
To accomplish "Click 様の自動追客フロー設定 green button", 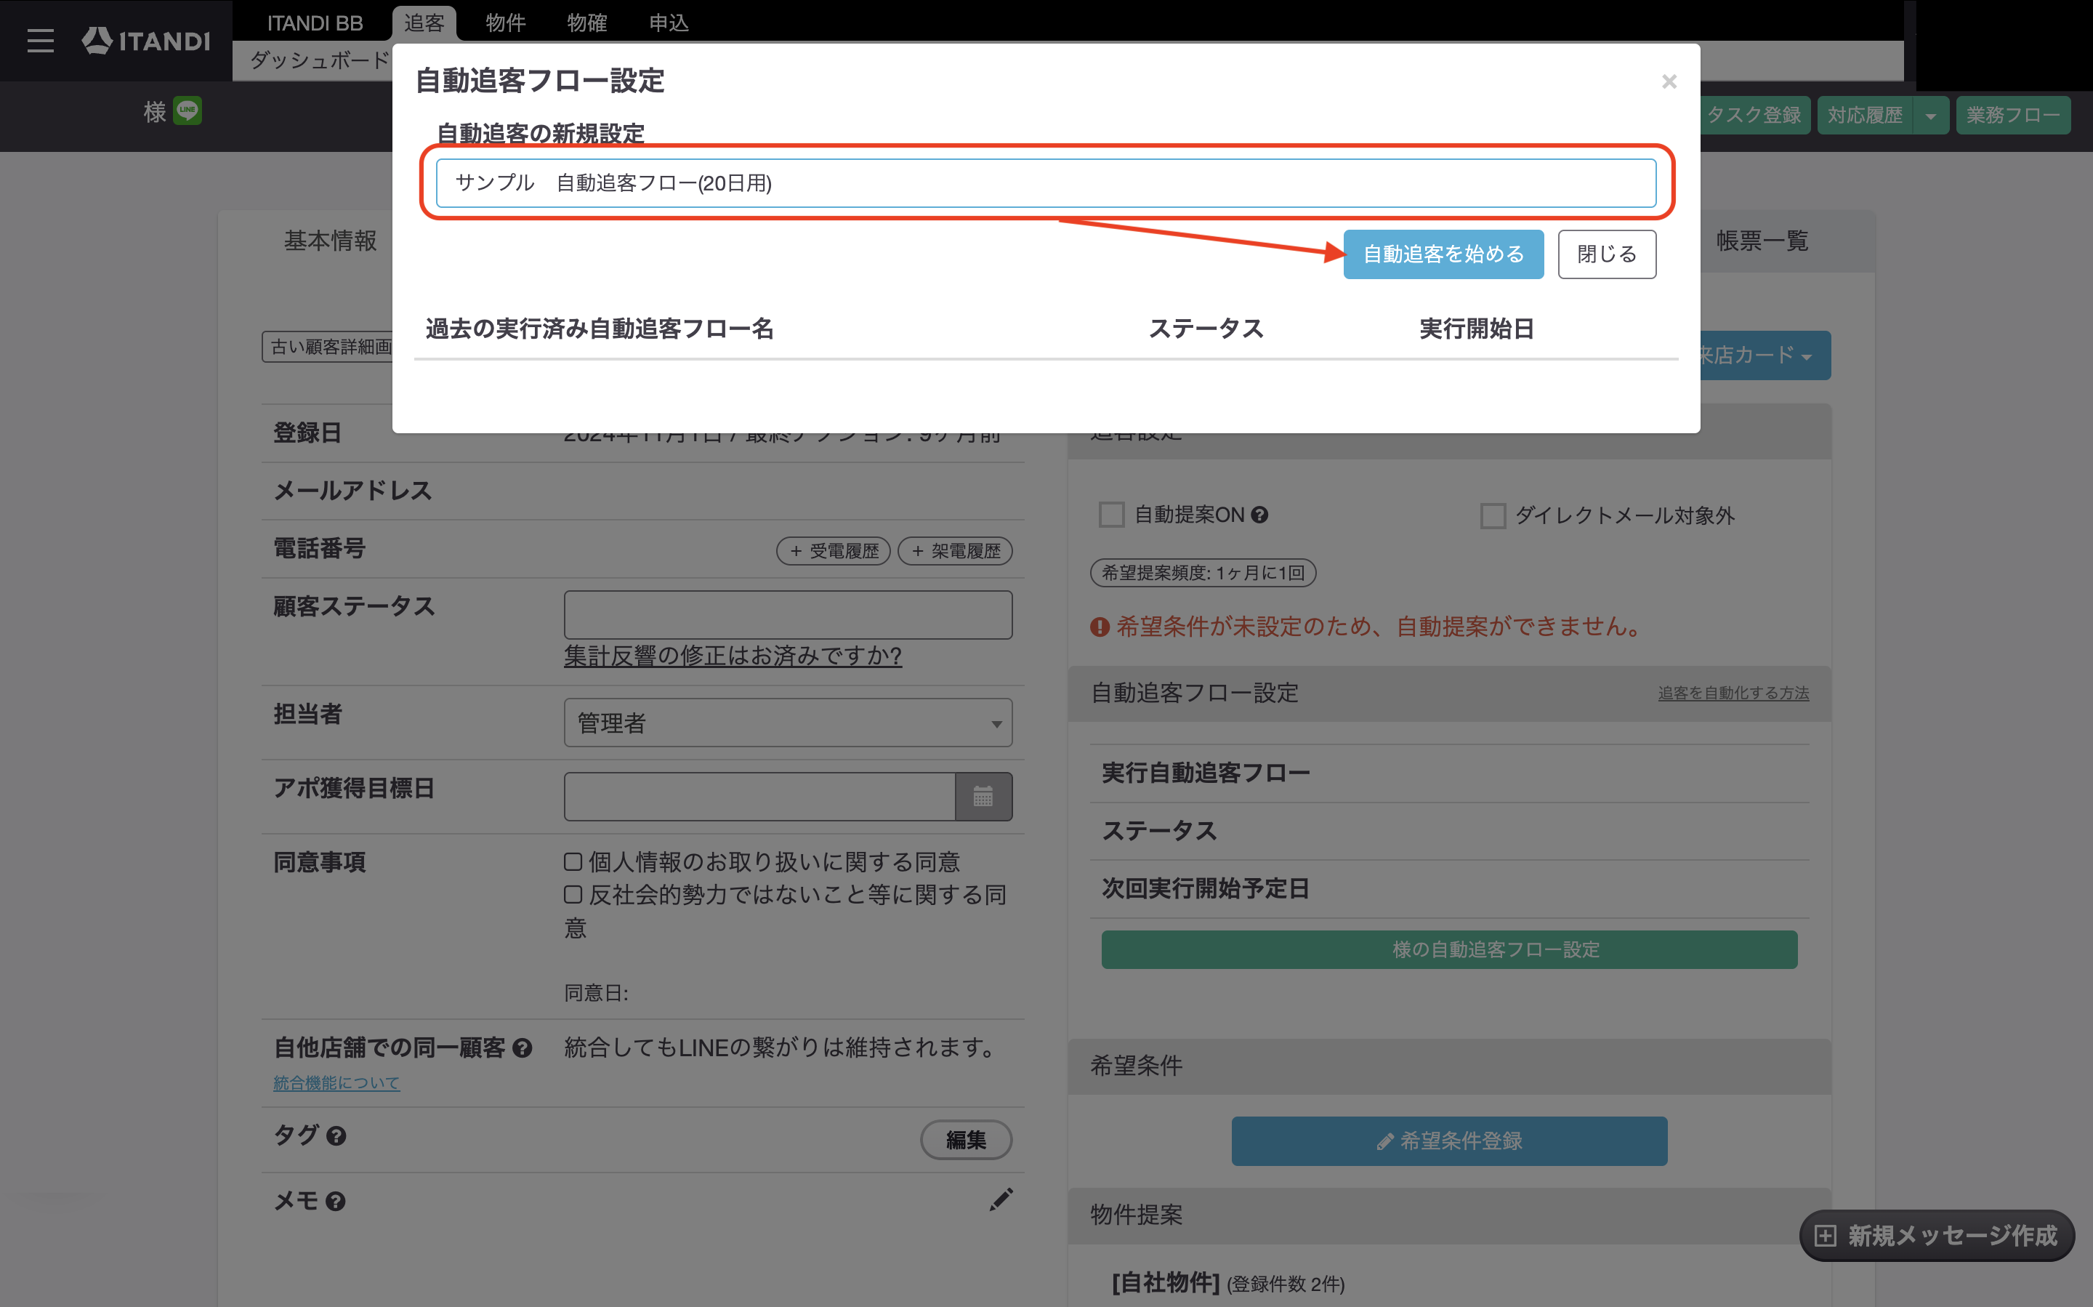I will pyautogui.click(x=1449, y=949).
